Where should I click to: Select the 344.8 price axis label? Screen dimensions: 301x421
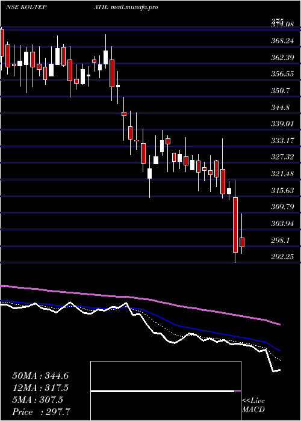(281, 108)
